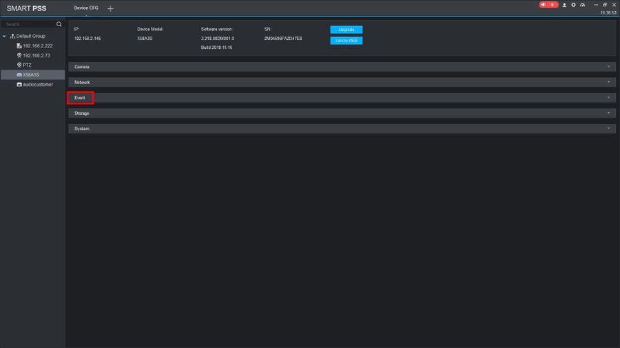Switch to the Device CFG tab
The image size is (620, 348).
pos(86,8)
